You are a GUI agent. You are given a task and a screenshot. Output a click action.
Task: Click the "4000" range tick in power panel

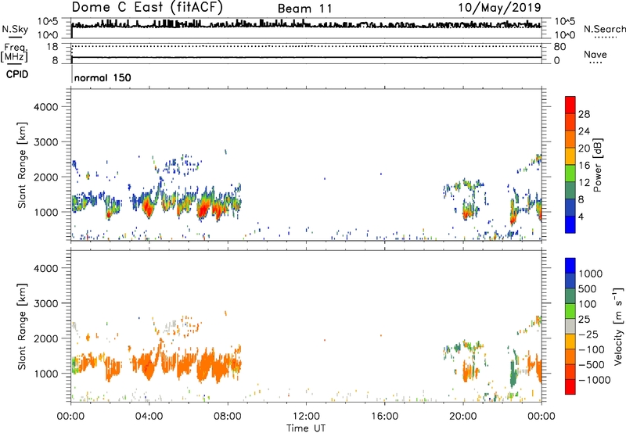[46, 107]
